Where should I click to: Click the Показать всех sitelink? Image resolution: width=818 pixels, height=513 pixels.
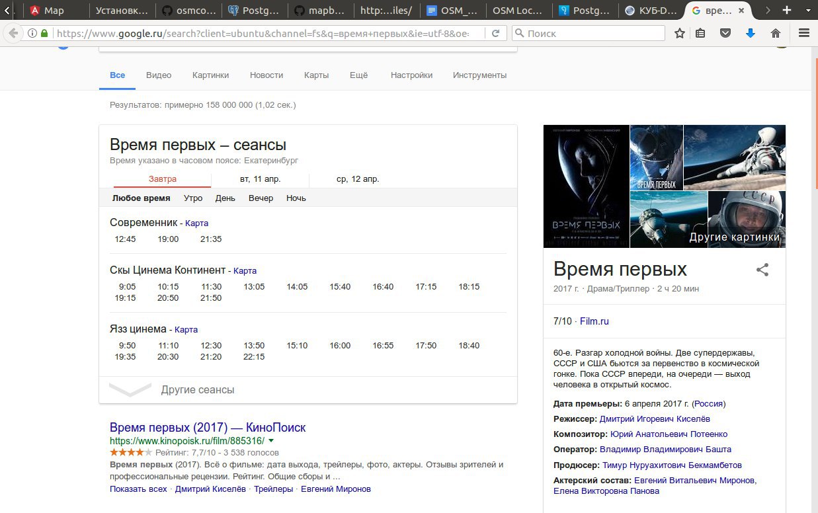138,489
